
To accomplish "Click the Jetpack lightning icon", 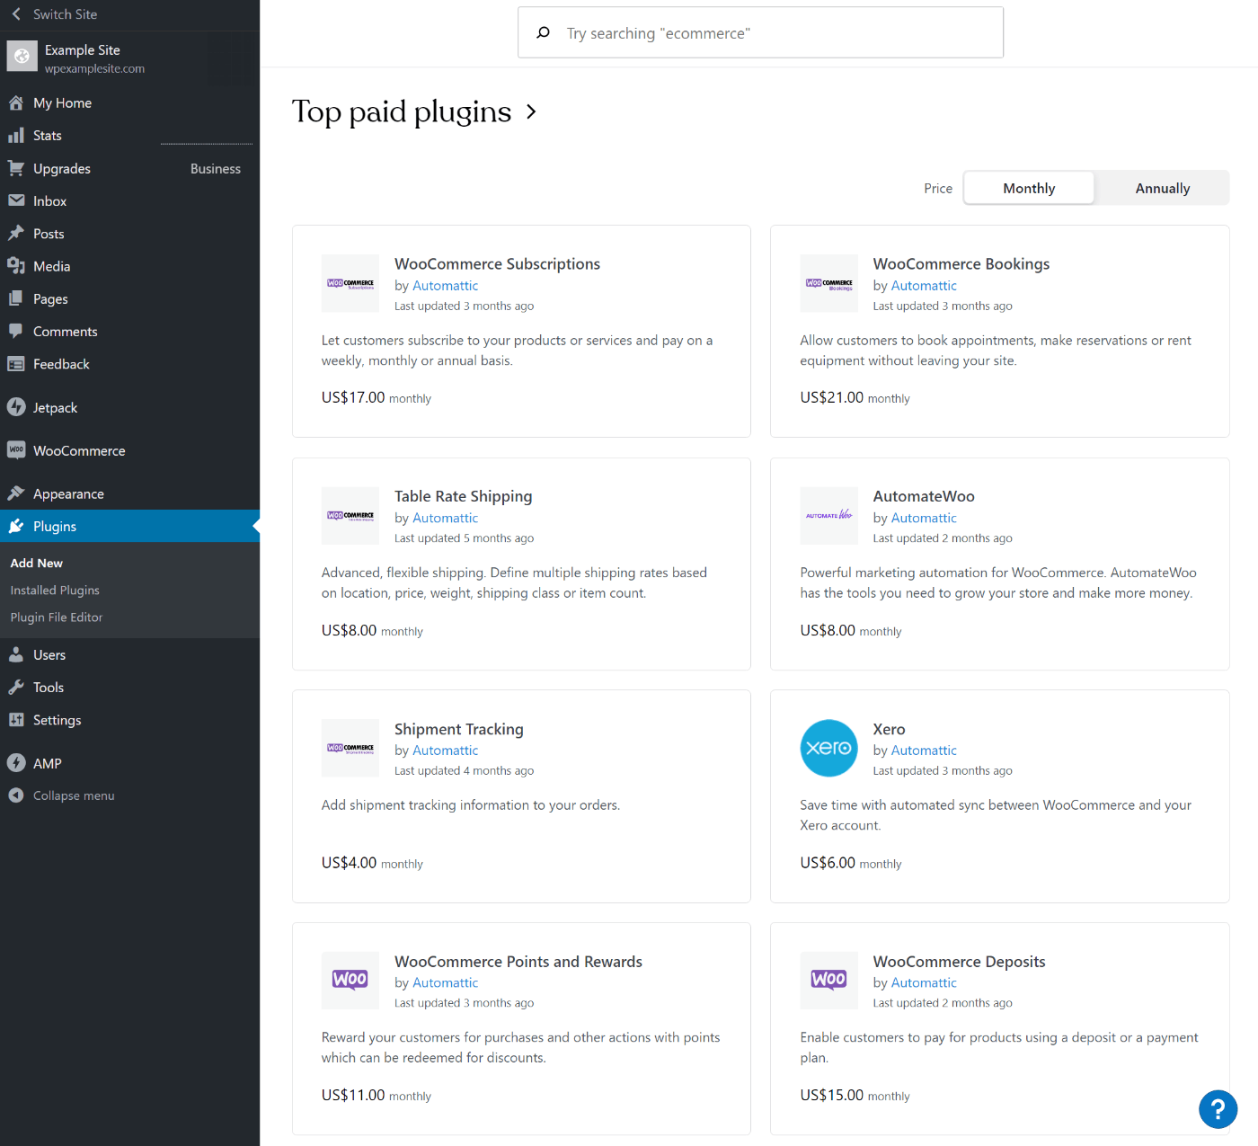I will [x=16, y=407].
